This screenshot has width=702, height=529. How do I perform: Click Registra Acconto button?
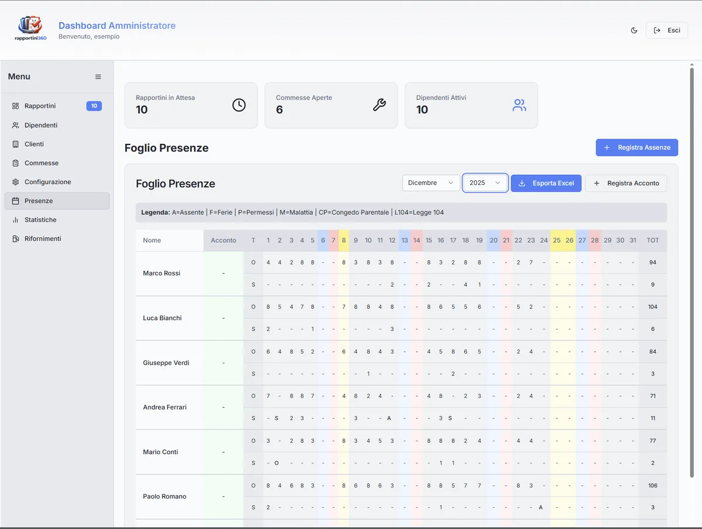pos(626,183)
